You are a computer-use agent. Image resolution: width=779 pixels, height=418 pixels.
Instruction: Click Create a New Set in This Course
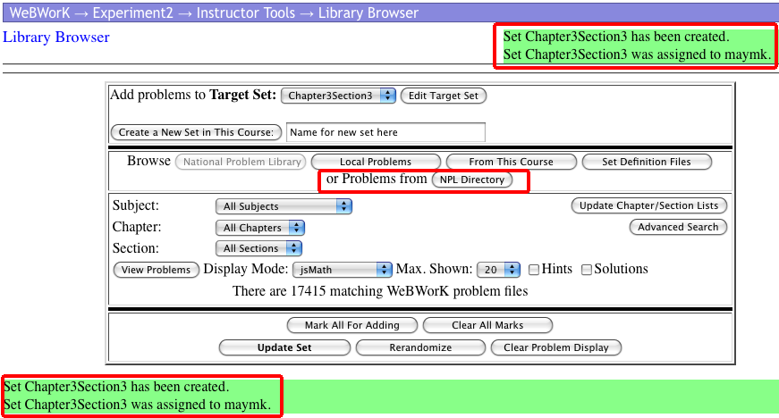pyautogui.click(x=196, y=132)
